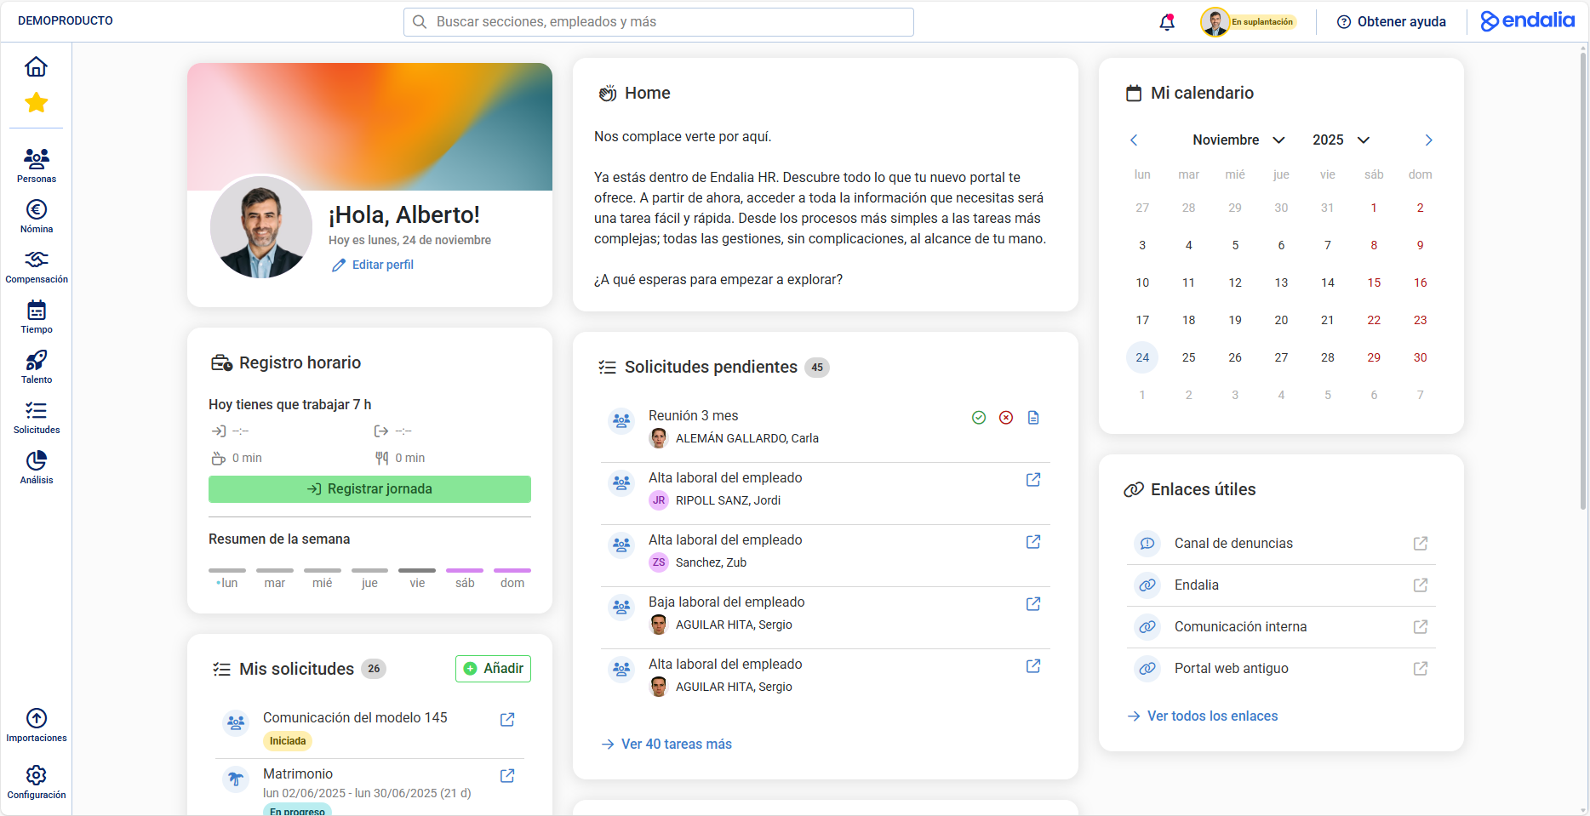Open Endalia external link in Enlaces útiles
Image resolution: width=1590 pixels, height=816 pixels.
[1421, 585]
